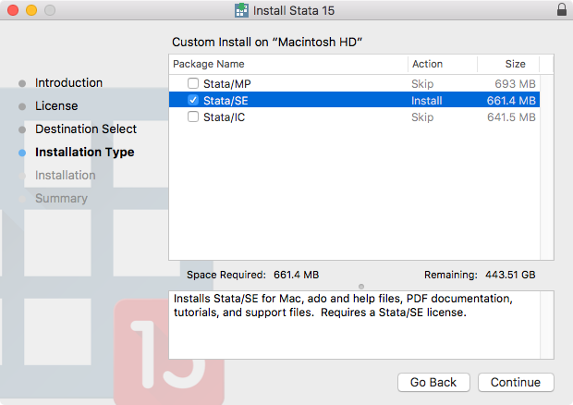Click the lock icon in title bar
The height and width of the screenshot is (405, 573).
click(x=562, y=9)
